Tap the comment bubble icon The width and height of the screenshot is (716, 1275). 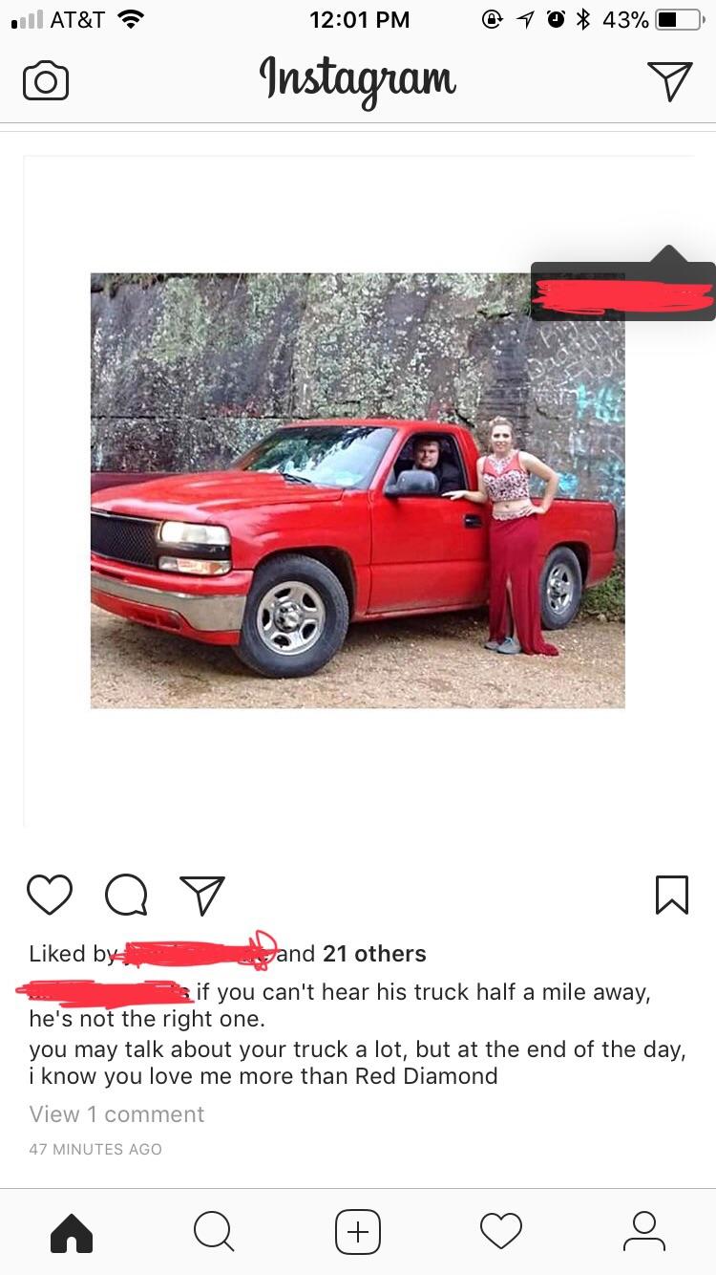pos(126,896)
